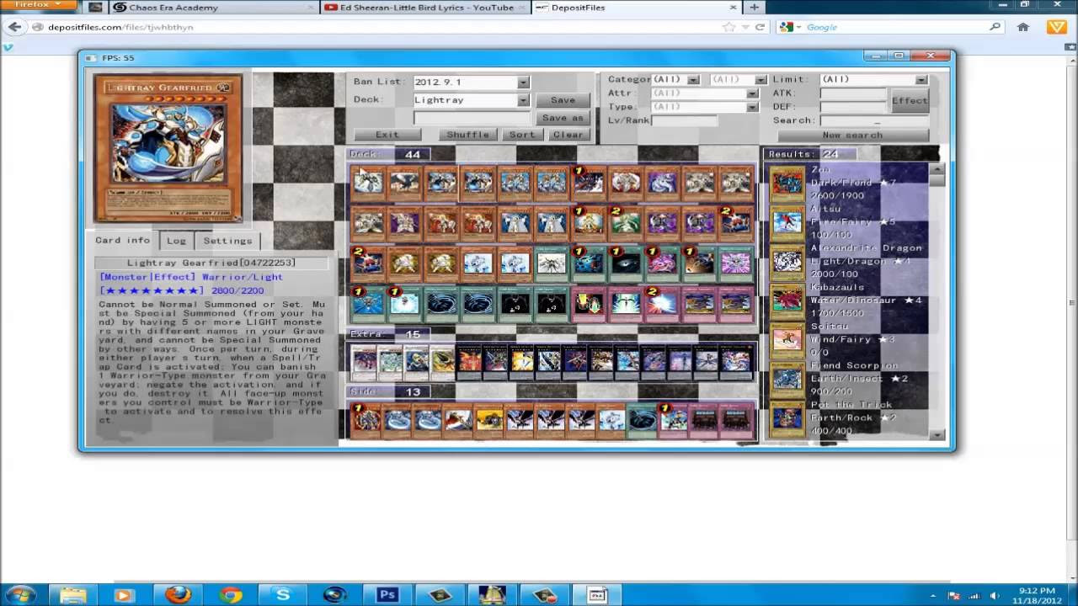Switch to Photoshop in the taskbar
The image size is (1078, 606).
pos(387,595)
